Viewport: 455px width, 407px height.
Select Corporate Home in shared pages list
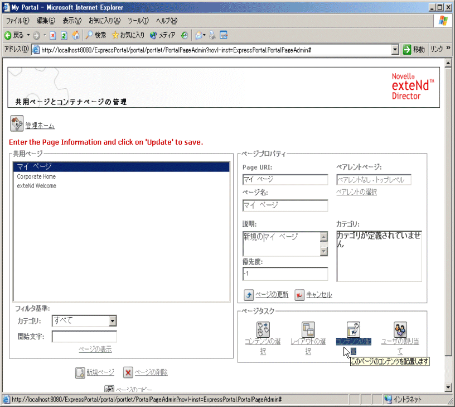point(122,176)
